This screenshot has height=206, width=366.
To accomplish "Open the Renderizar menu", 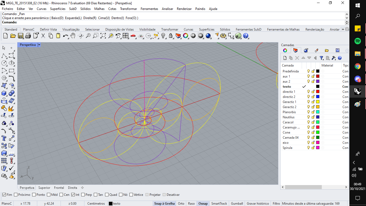I will 184,9.
